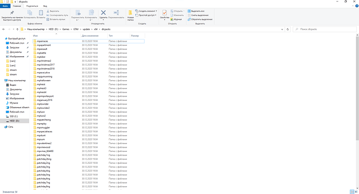This screenshot has height=194, width=359.
Task: Click Copy path (Скопировать путь)
Action: [57, 15]
